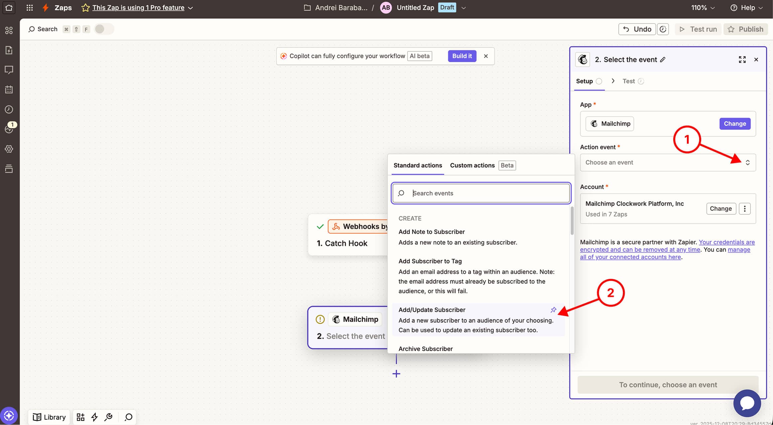The height and width of the screenshot is (425, 773).
Task: Click the purple Change app button
Action: pos(735,124)
